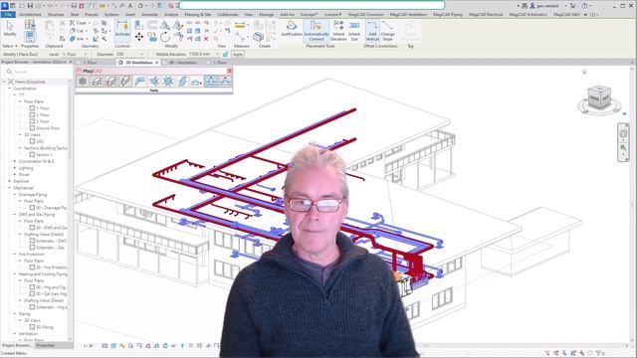
Task: Click the Apply button in options bar
Action: (238, 54)
